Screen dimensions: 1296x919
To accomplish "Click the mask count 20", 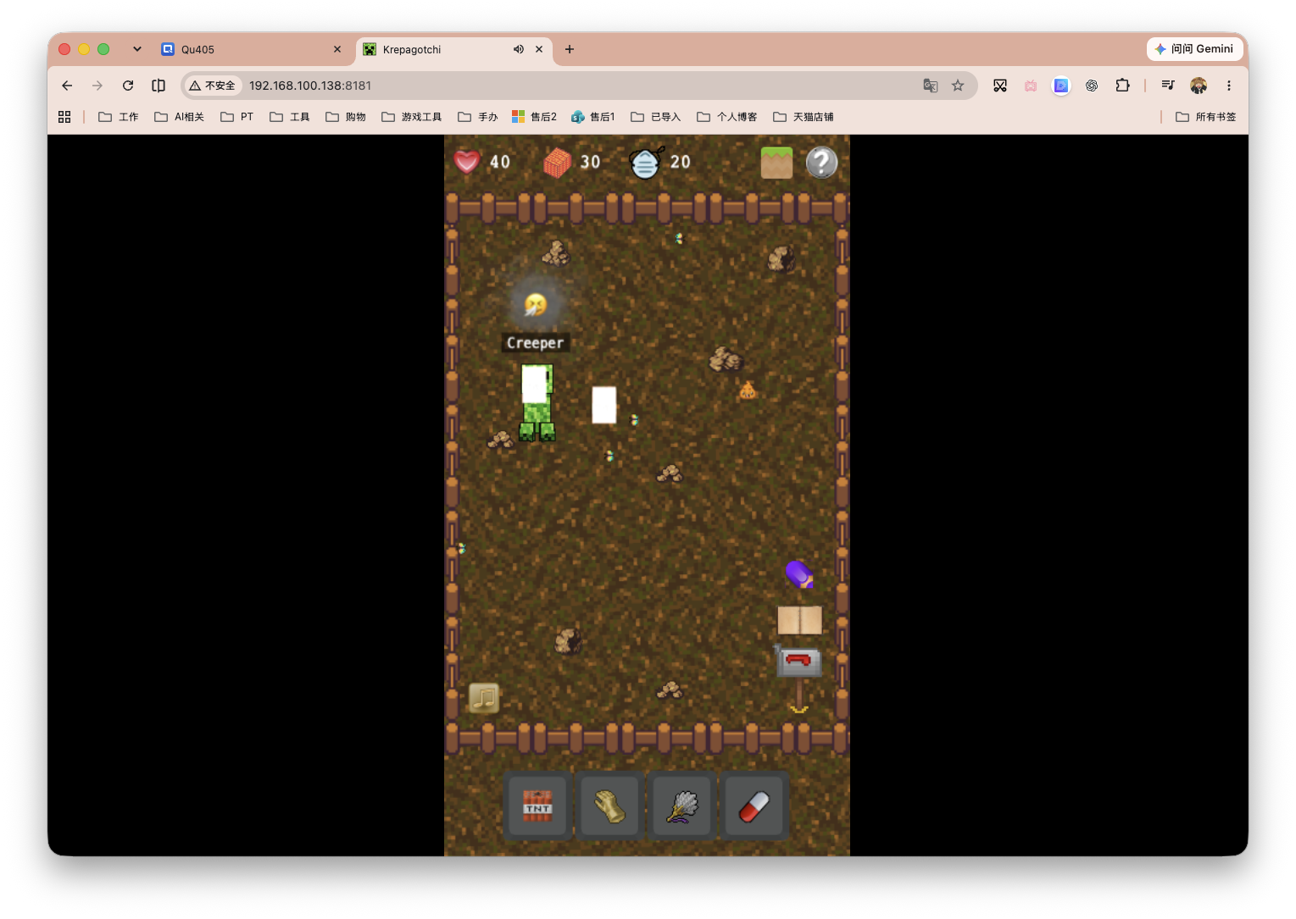I will click(x=680, y=162).
